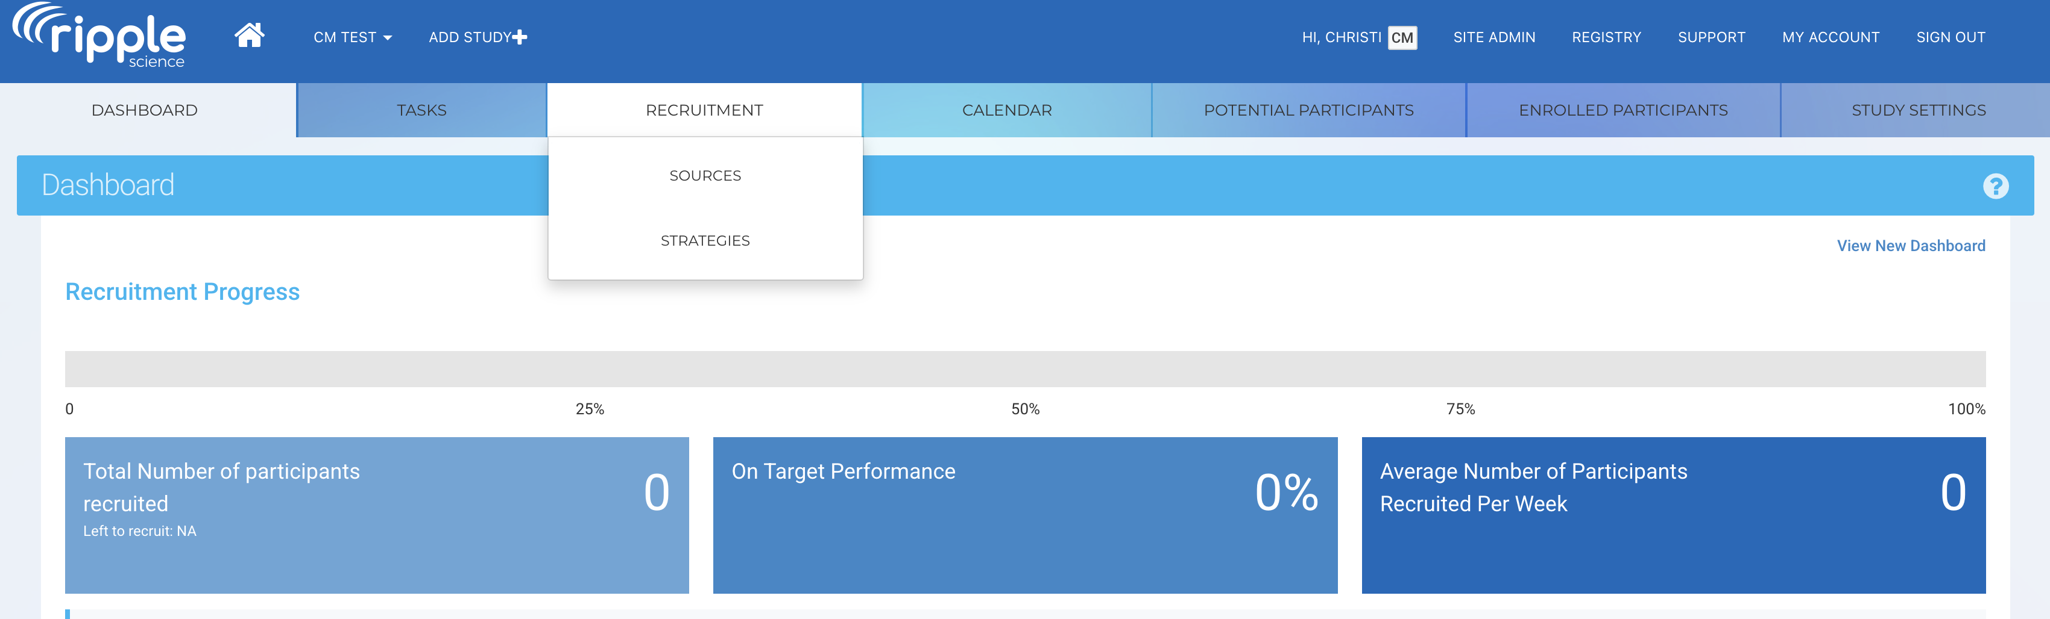Click the recruitment progress bar
This screenshot has width=2050, height=619.
coord(1025,370)
